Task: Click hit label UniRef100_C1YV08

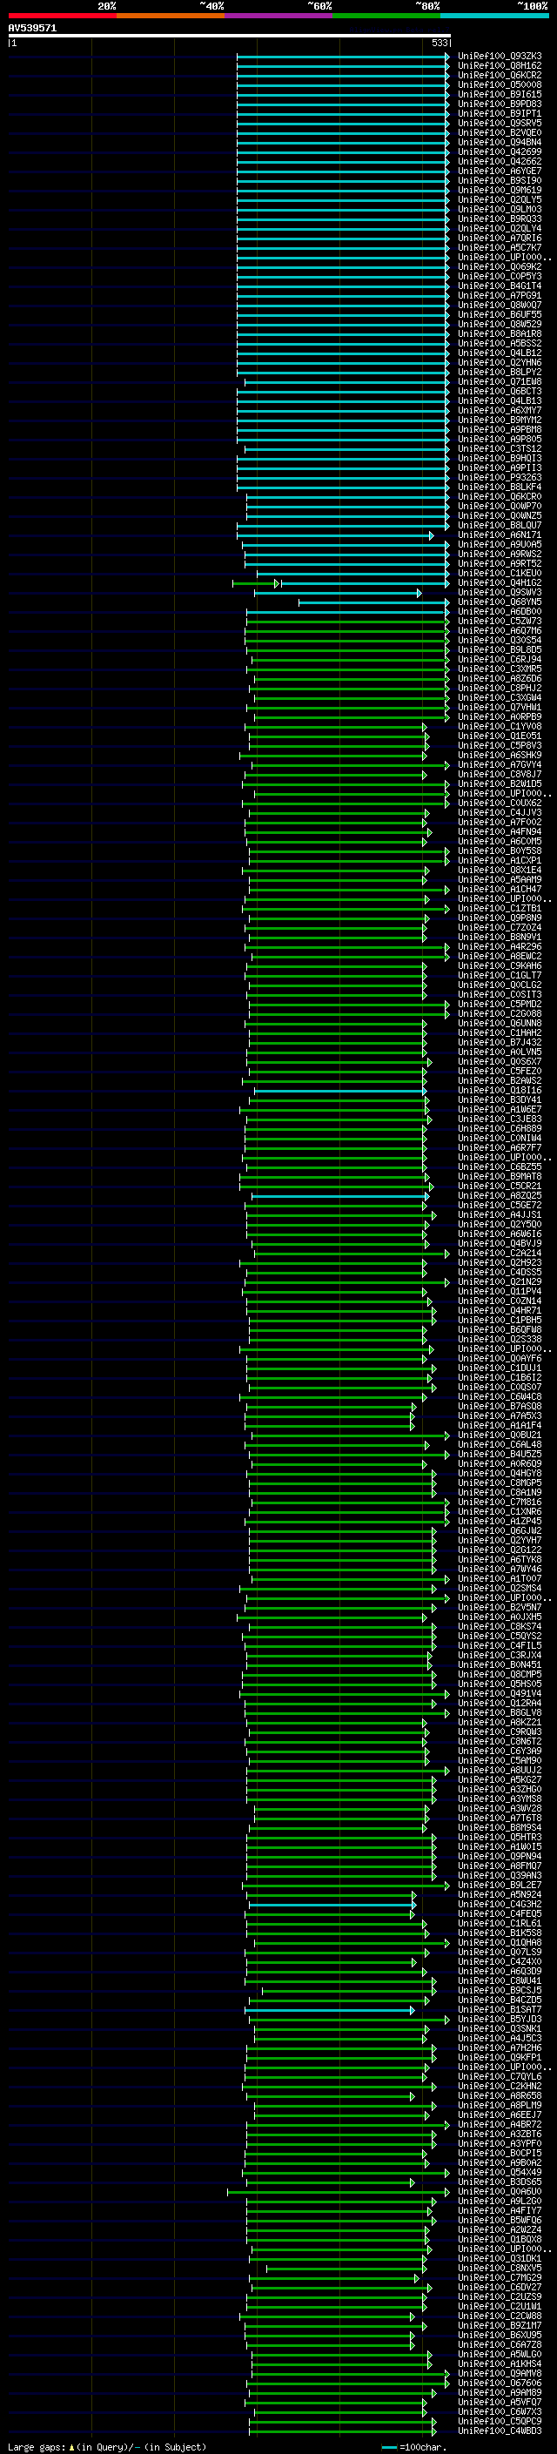Action: [500, 727]
